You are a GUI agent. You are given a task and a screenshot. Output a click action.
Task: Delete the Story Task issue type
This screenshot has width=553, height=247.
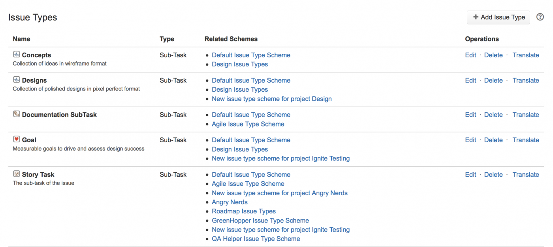pos(493,175)
